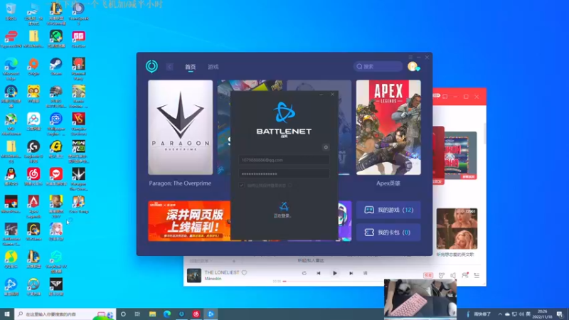Skip to next track in music player
The image size is (569, 320).
pos(351,273)
